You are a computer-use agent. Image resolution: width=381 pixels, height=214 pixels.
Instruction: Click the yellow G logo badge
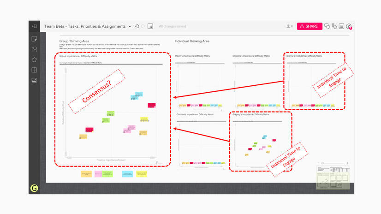(x=34, y=188)
